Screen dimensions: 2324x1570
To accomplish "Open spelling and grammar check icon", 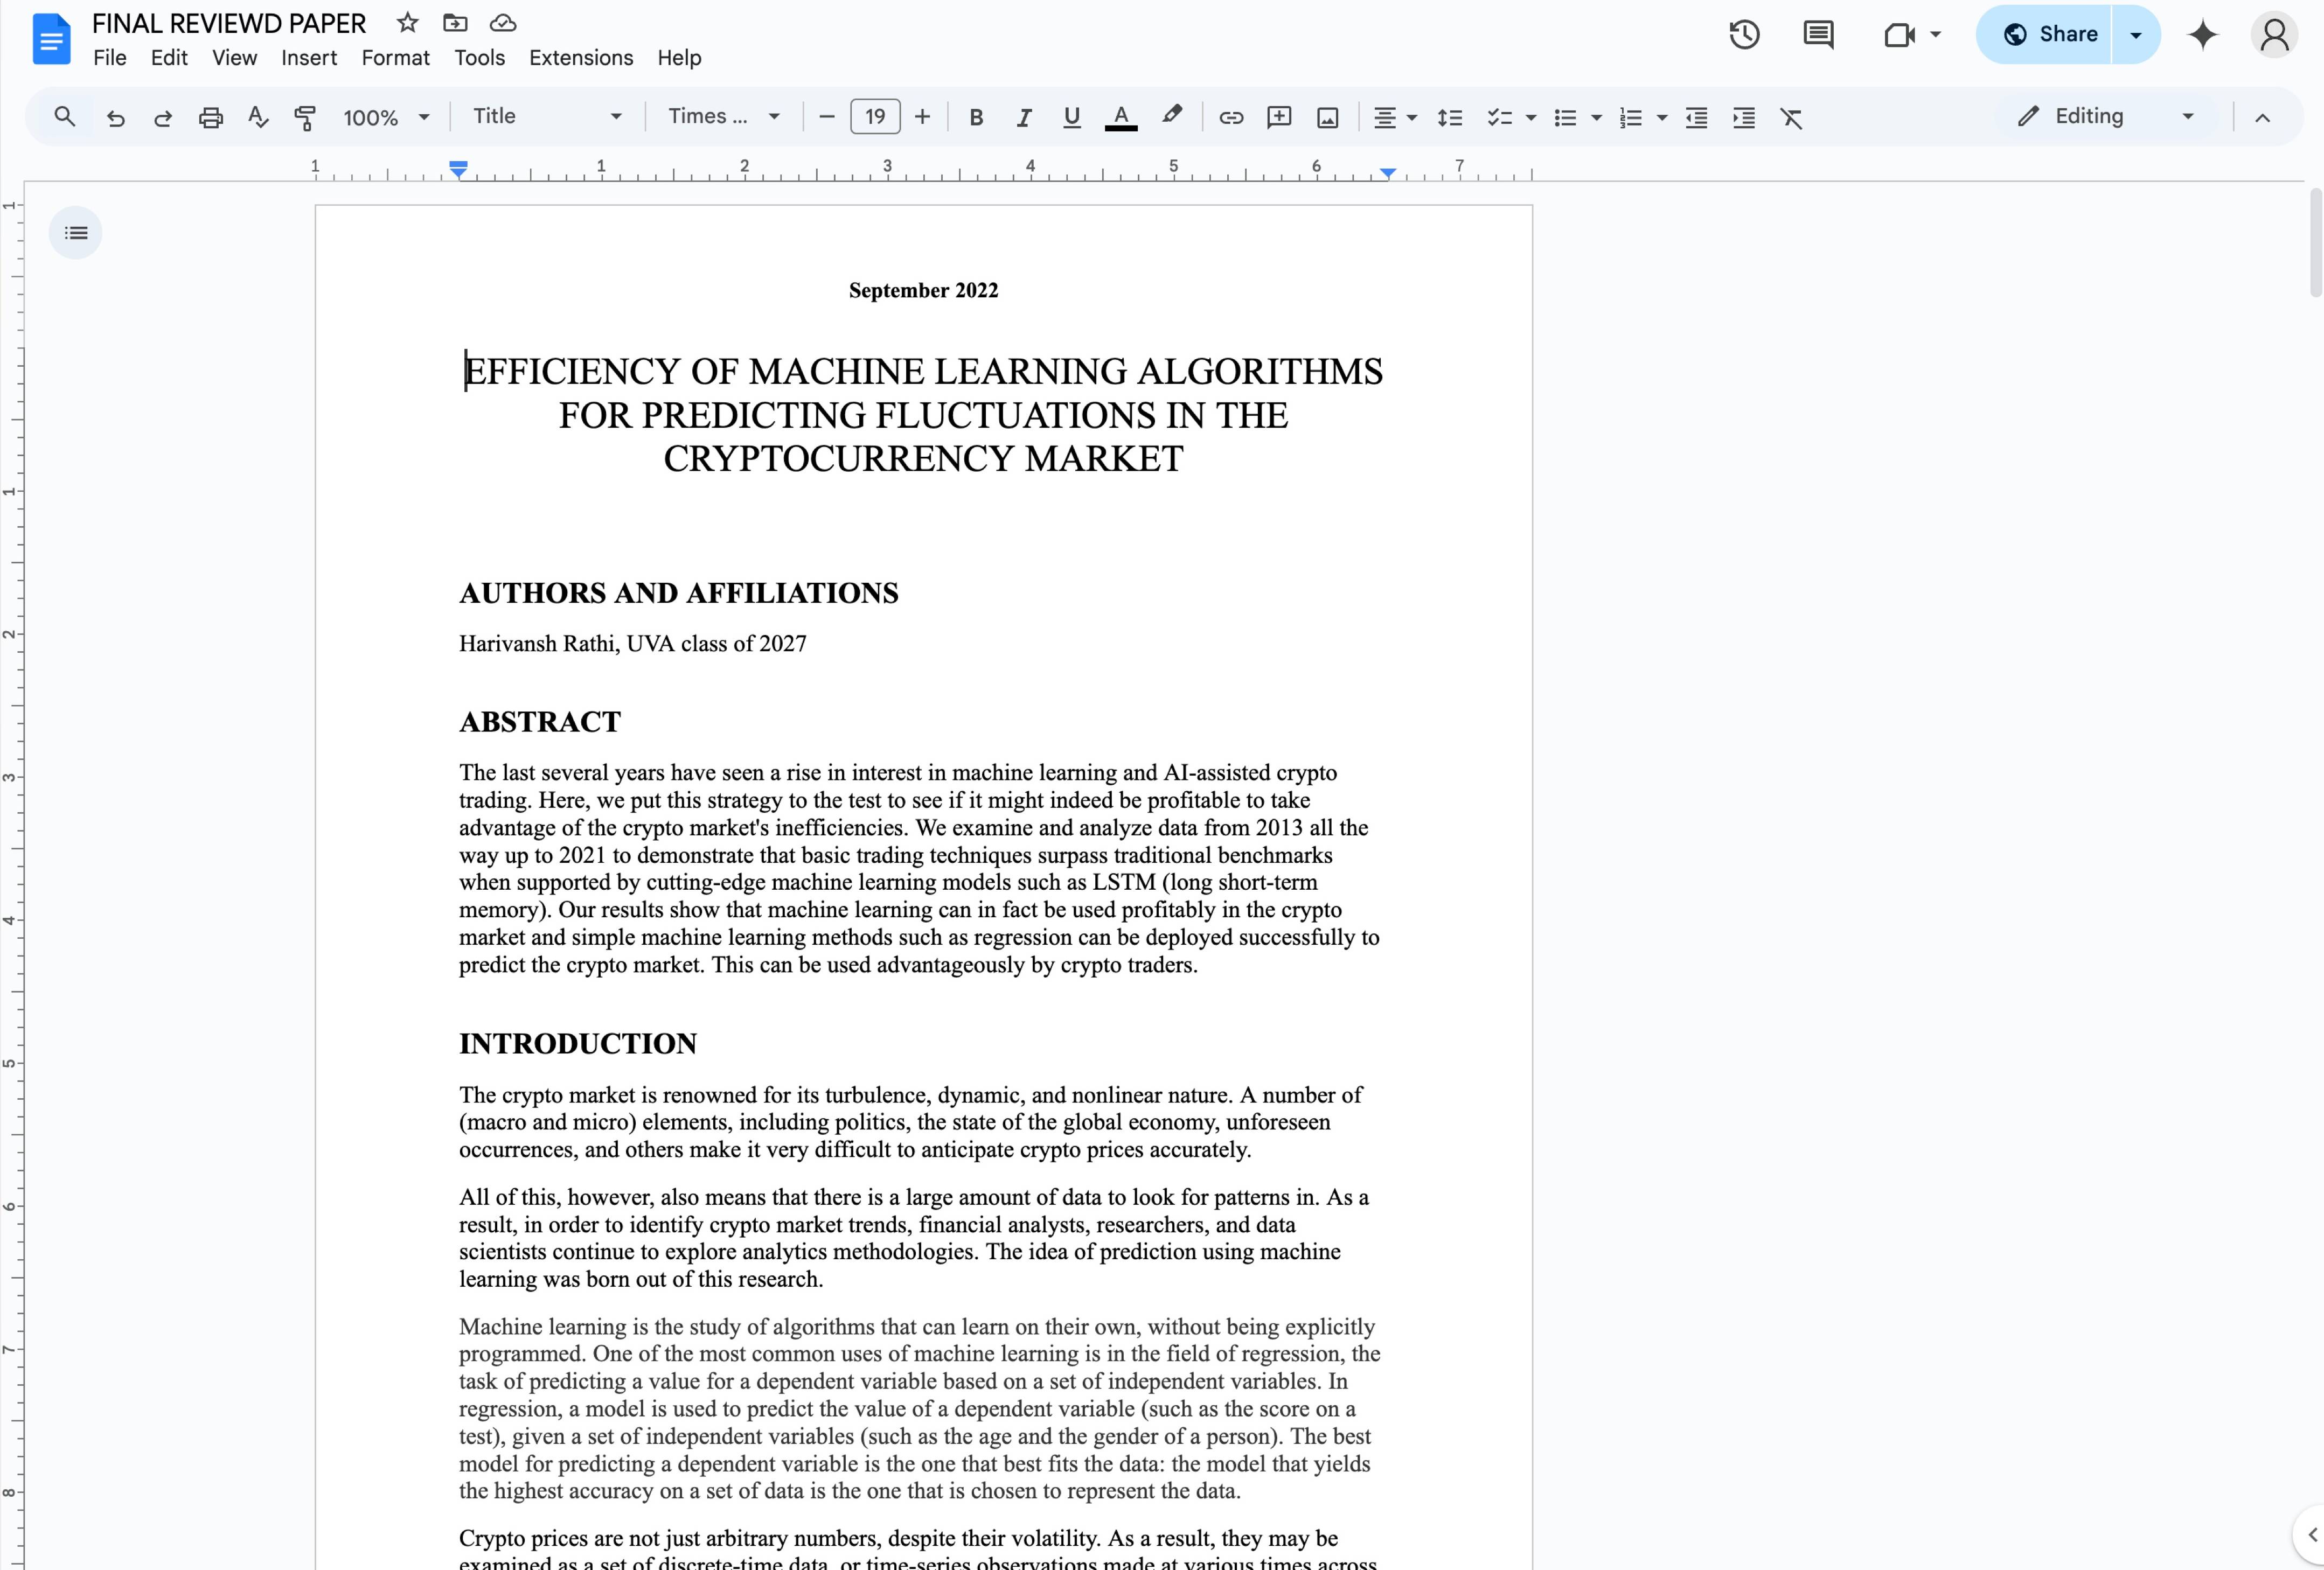I will click(258, 118).
